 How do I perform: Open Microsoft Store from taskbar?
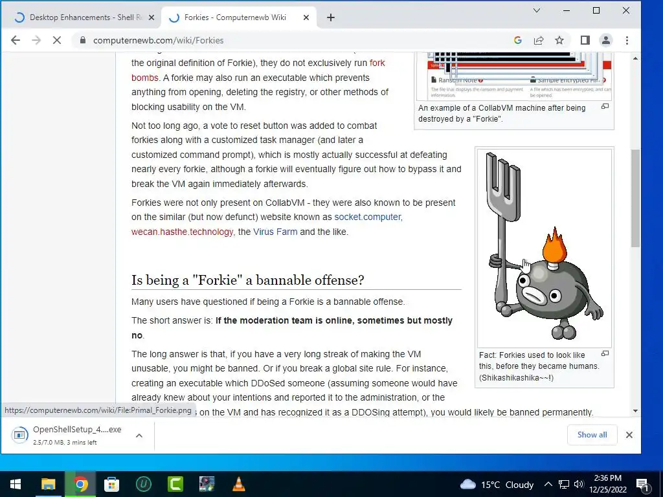click(x=111, y=484)
